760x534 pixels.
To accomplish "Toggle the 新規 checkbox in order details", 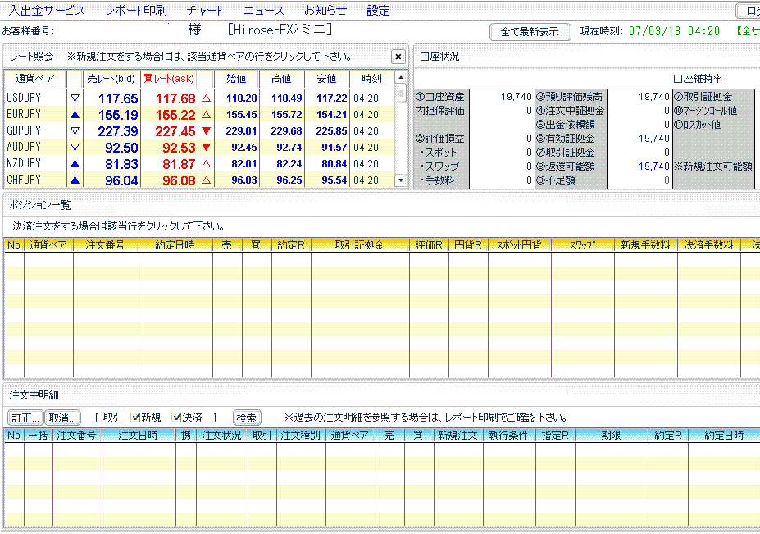I will click(x=136, y=418).
